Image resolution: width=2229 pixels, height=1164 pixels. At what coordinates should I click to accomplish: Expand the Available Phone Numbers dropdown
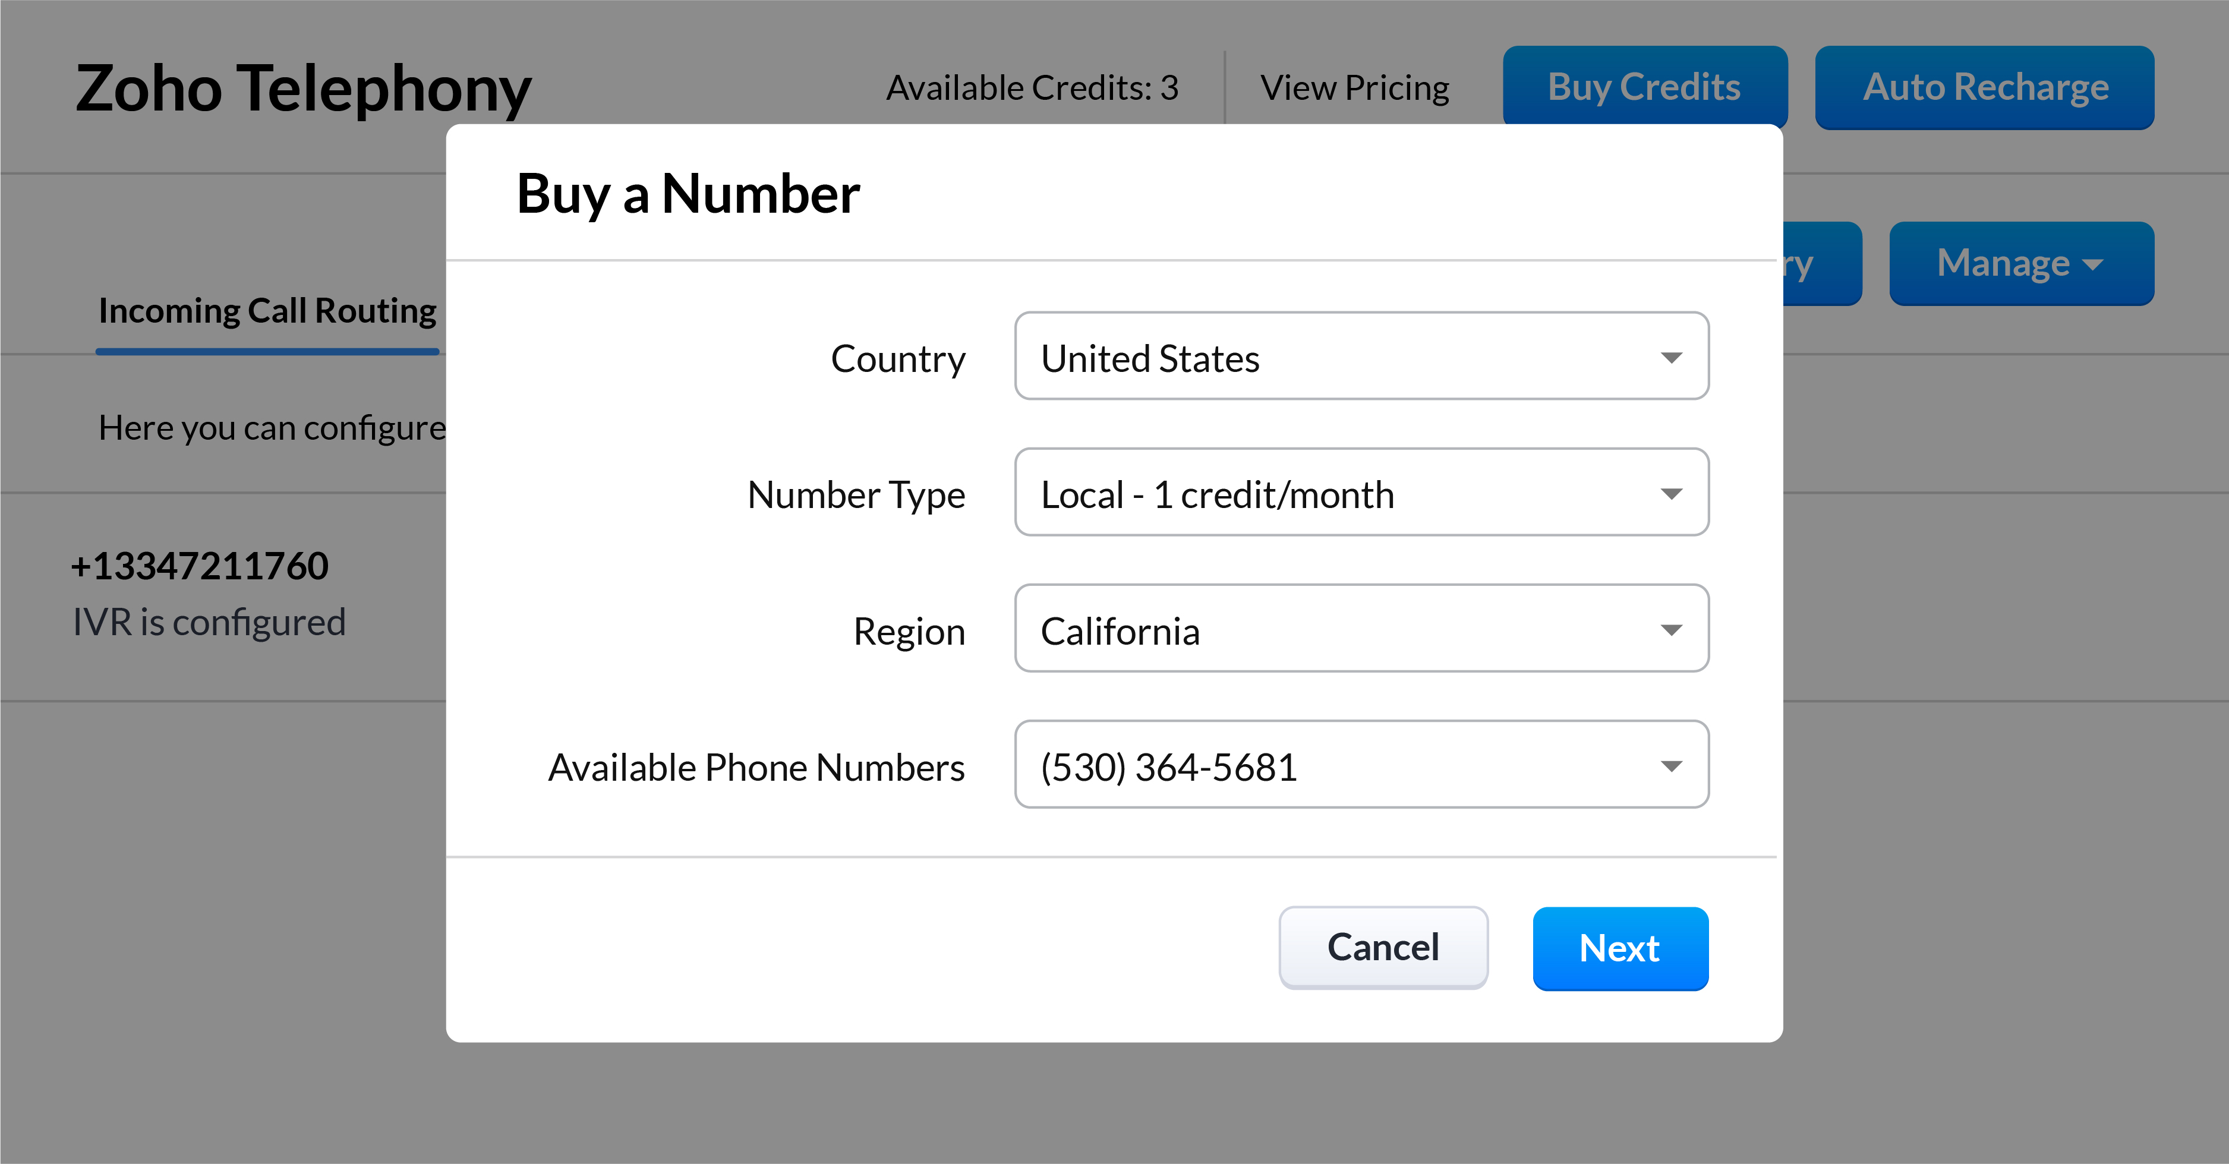click(1360, 765)
